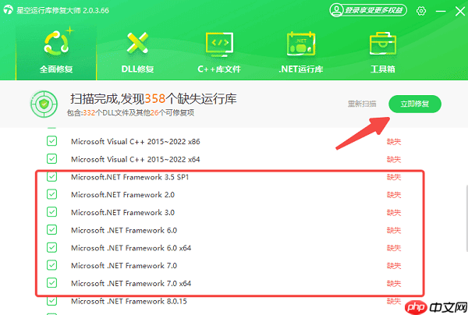Minimize the repair tool window
This screenshot has width=468, height=315.
[441, 12]
